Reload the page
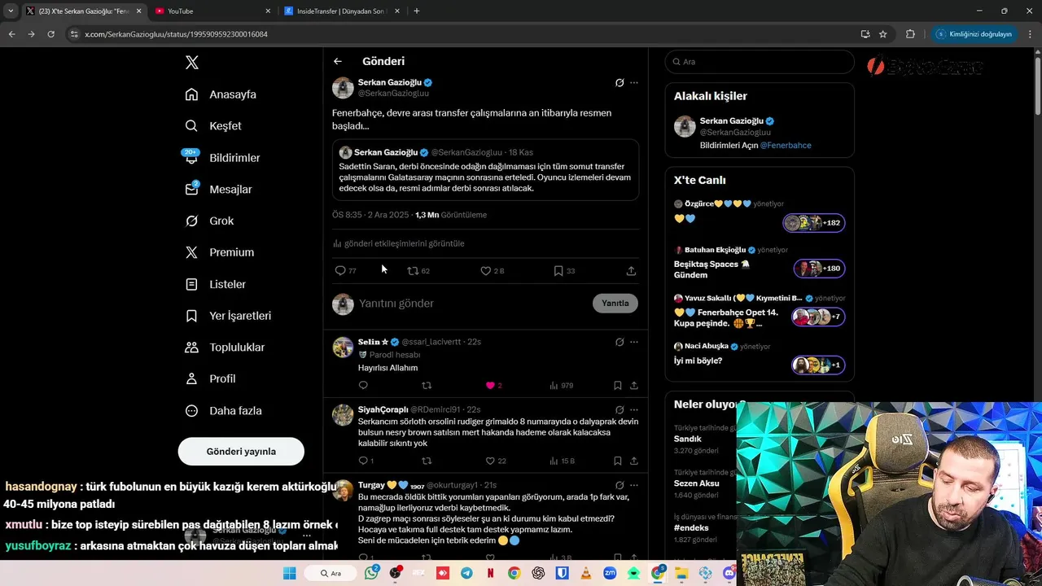The height and width of the screenshot is (586, 1042). click(50, 34)
